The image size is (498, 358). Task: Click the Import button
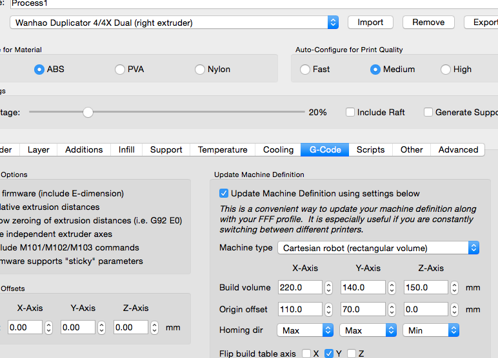[x=370, y=23]
